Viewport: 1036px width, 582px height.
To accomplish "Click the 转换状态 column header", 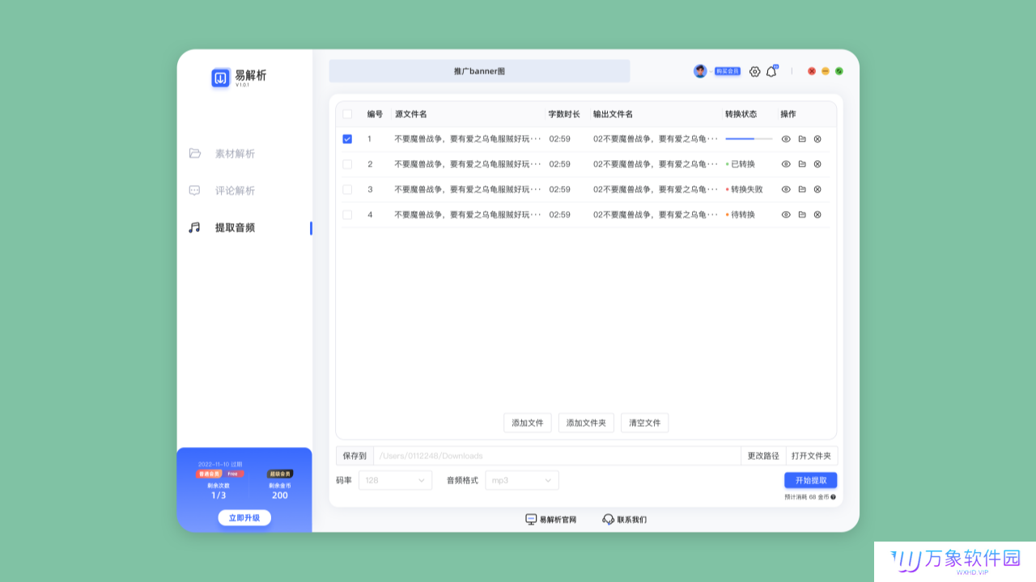I will tap(741, 114).
